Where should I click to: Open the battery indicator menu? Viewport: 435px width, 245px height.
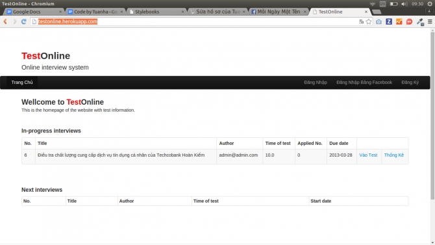pos(393,4)
